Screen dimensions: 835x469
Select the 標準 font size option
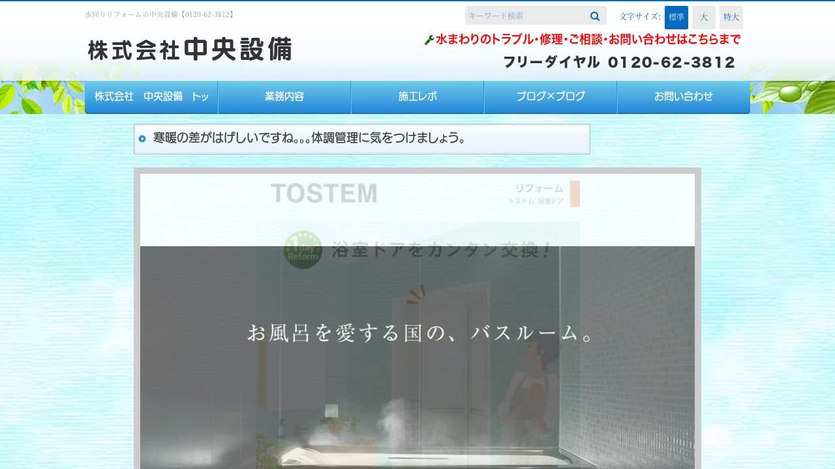(x=676, y=18)
